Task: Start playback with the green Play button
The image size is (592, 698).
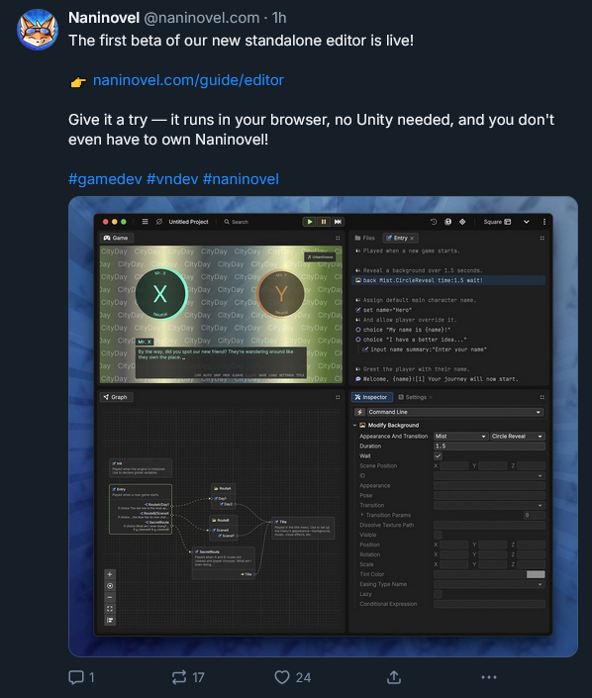Action: pyautogui.click(x=309, y=222)
